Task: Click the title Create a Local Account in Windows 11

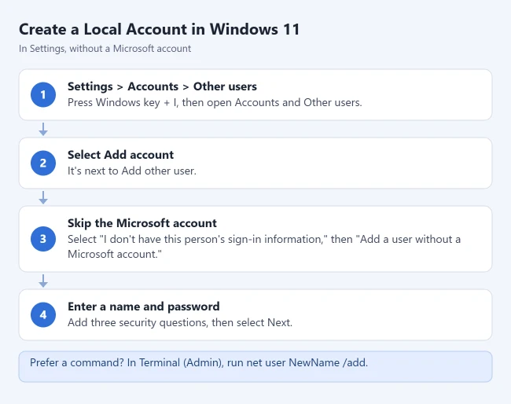Action: pos(159,29)
